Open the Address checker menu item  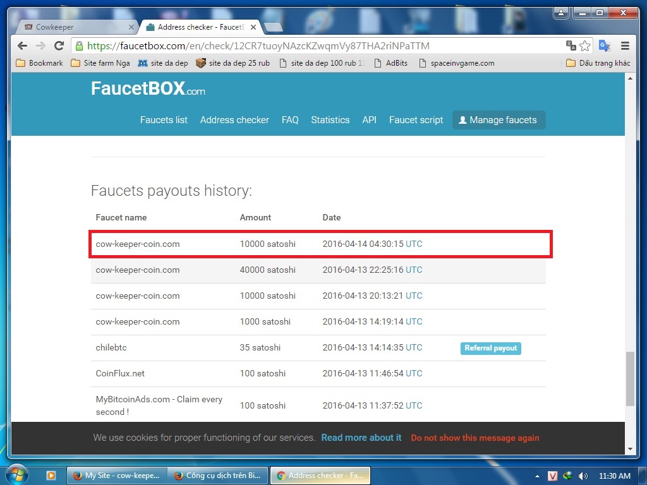[234, 120]
